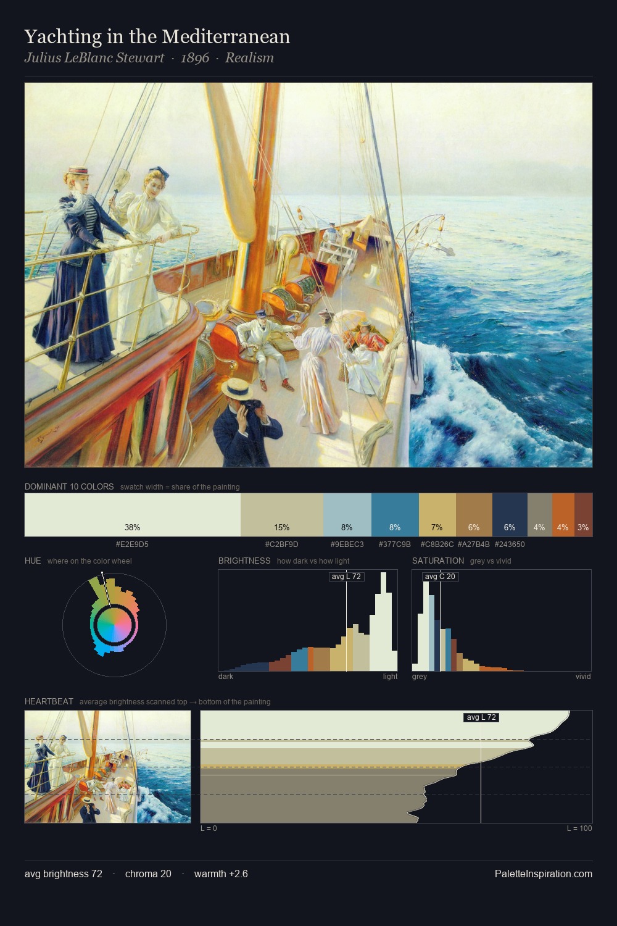Image resolution: width=617 pixels, height=926 pixels.
Task: Click the hex code #C2BF9D
Action: [281, 544]
